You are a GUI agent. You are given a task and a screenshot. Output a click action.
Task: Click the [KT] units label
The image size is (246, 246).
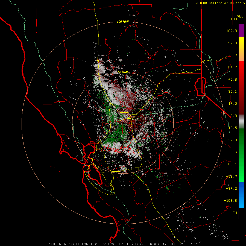coord(233,19)
